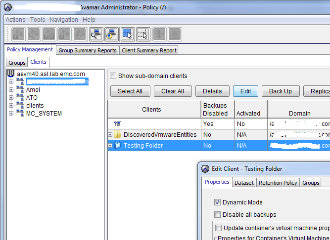Click the Clear selection toolbar icon
Screen dimensions: 330x240
(143, 34)
